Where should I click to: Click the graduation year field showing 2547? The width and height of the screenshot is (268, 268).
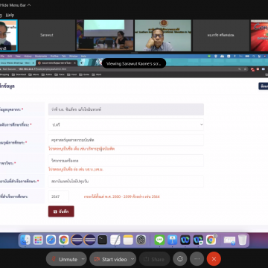pos(59,197)
